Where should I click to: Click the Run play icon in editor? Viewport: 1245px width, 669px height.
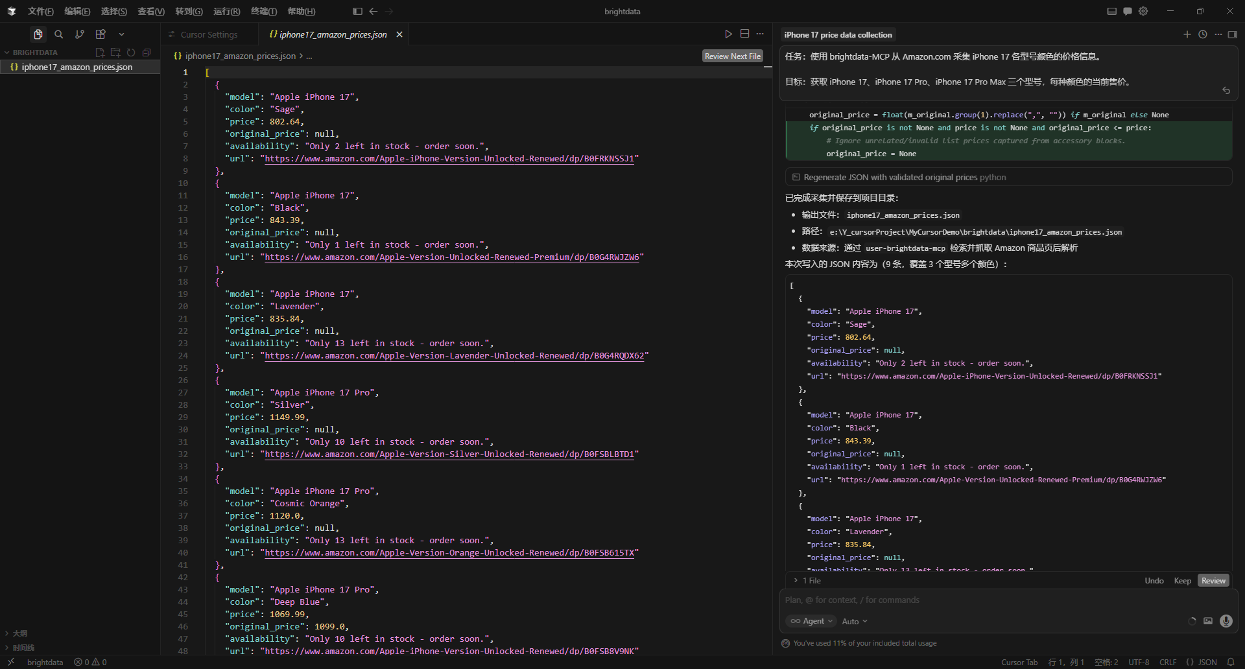pos(728,34)
